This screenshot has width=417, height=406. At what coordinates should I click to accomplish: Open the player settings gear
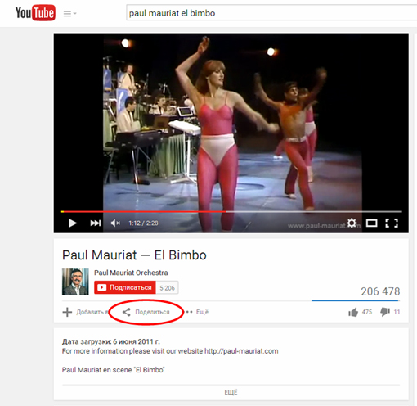coord(352,223)
